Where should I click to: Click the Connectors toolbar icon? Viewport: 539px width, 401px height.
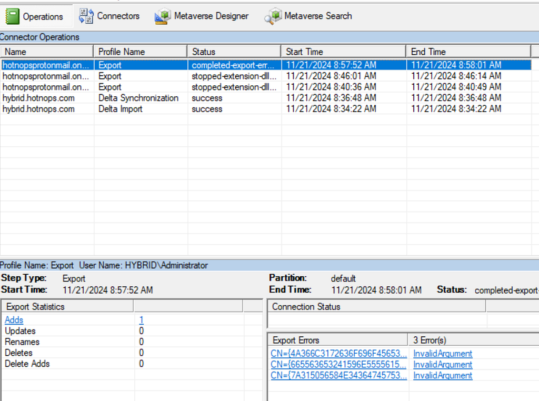(86, 16)
